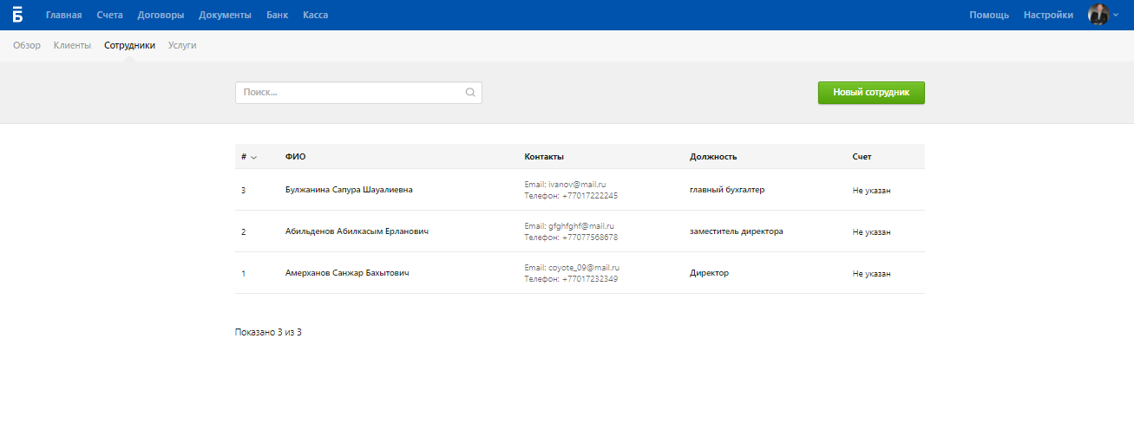
Task: Switch to the Клиенты tab
Action: 72,45
